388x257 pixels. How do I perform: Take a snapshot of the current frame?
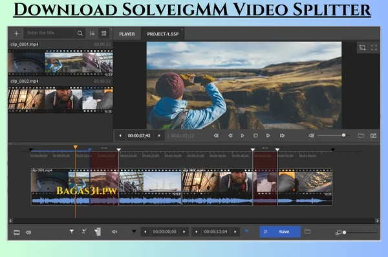(x=373, y=135)
